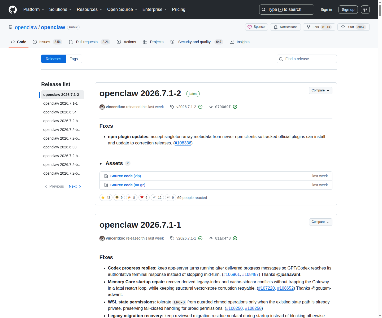Open the Resources dropdown menu
The image size is (382, 318).
pyautogui.click(x=89, y=10)
